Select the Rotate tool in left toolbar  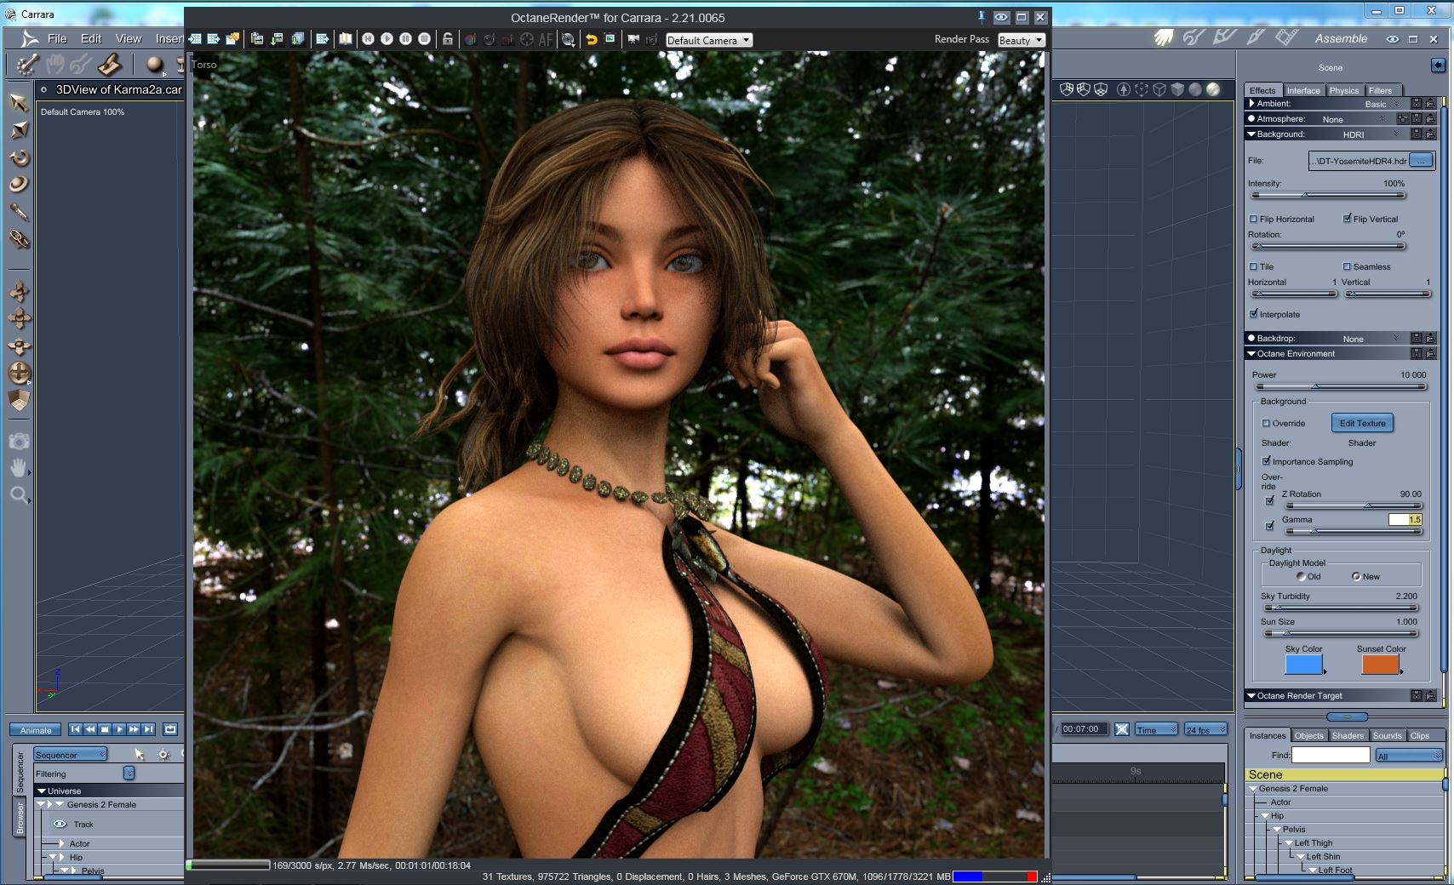click(x=19, y=157)
